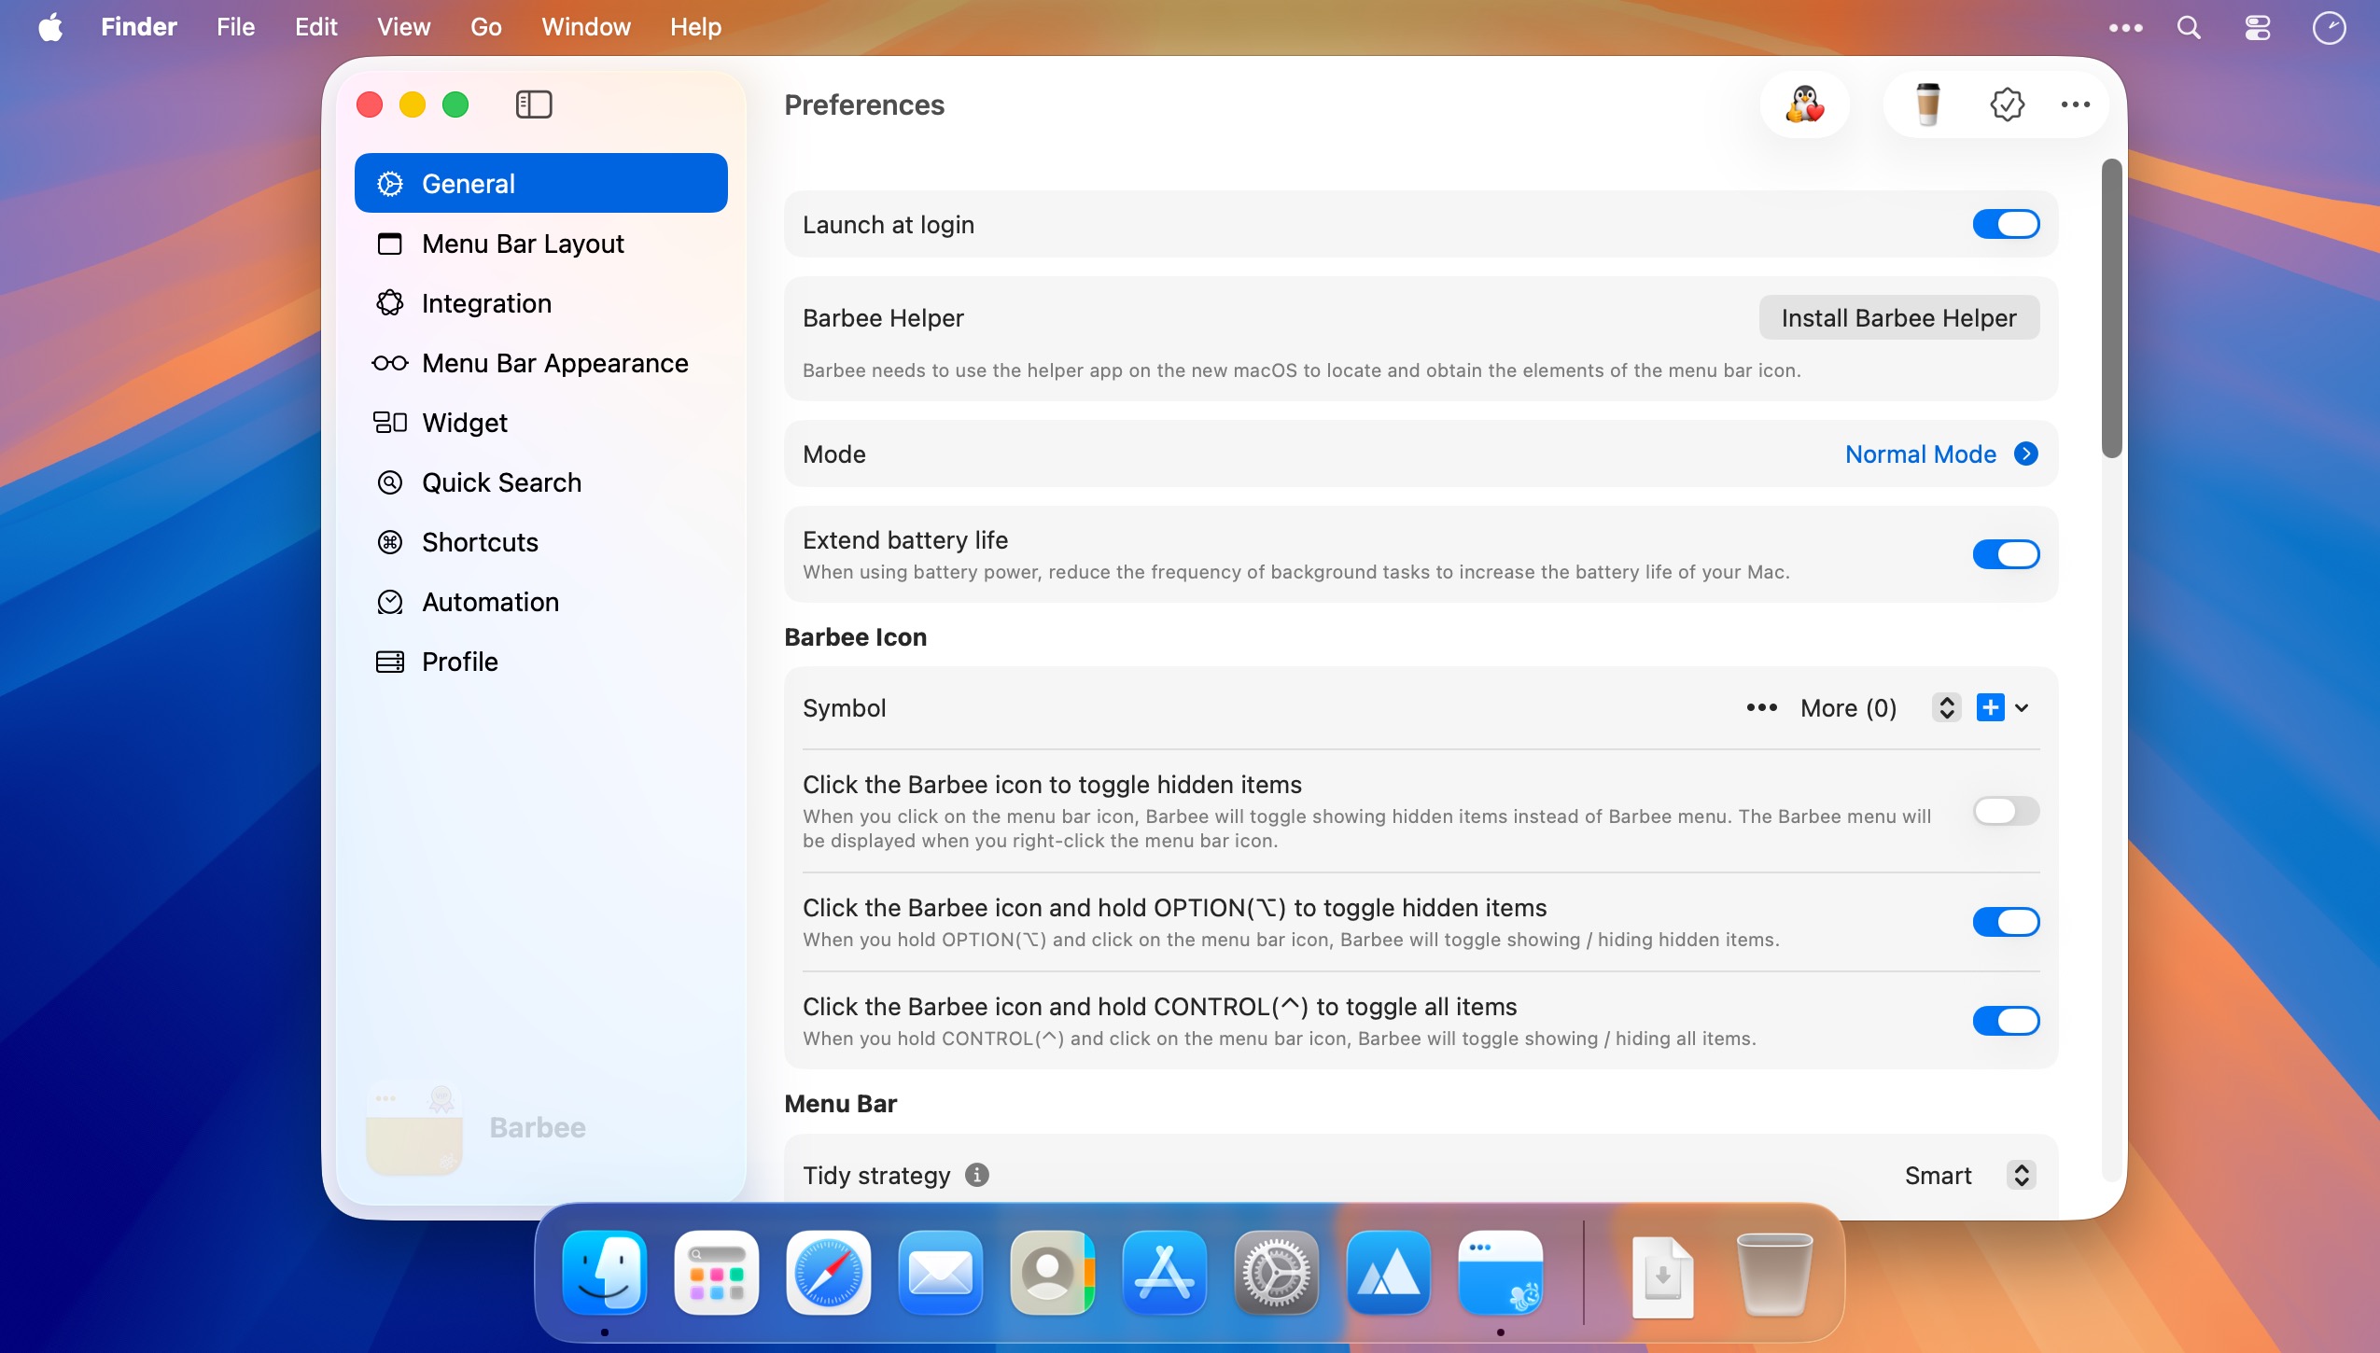
Task: Open Control Center in the menu bar
Action: tap(2258, 27)
